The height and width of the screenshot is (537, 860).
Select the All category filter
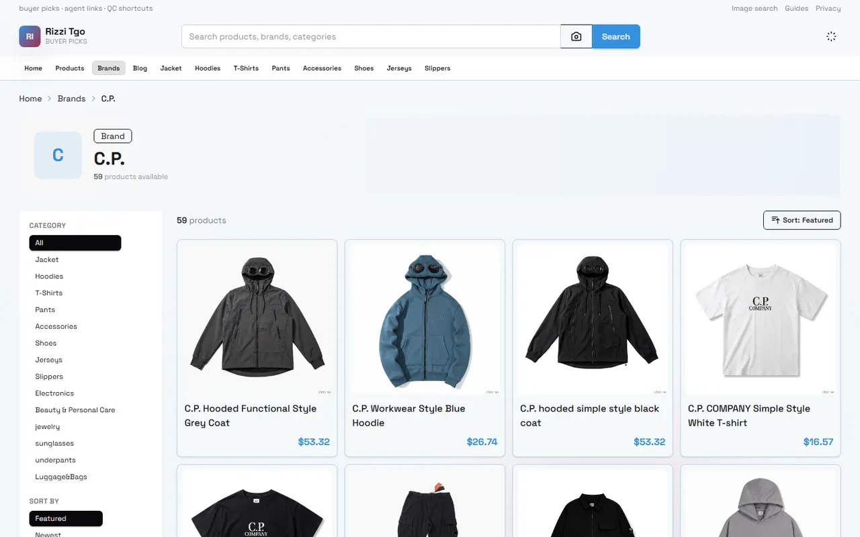[75, 243]
